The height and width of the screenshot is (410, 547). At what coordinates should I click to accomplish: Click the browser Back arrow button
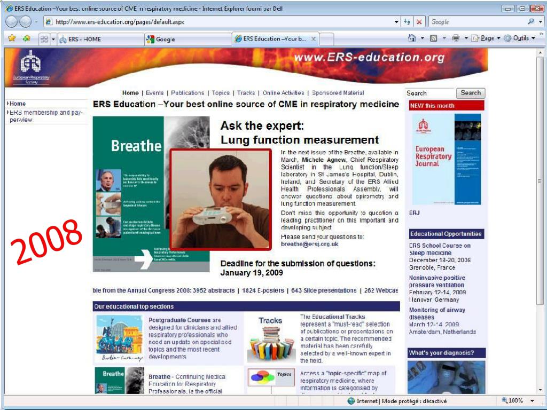coord(12,22)
